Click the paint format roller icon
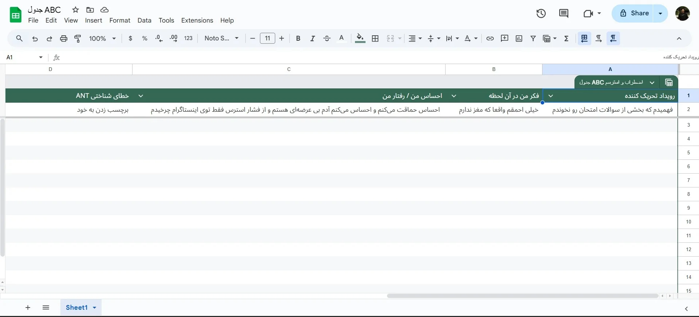This screenshot has height=317, width=699. coord(78,38)
